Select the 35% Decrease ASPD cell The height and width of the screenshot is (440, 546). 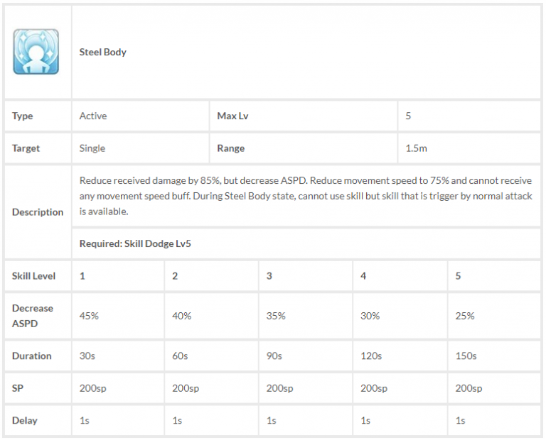click(x=276, y=316)
